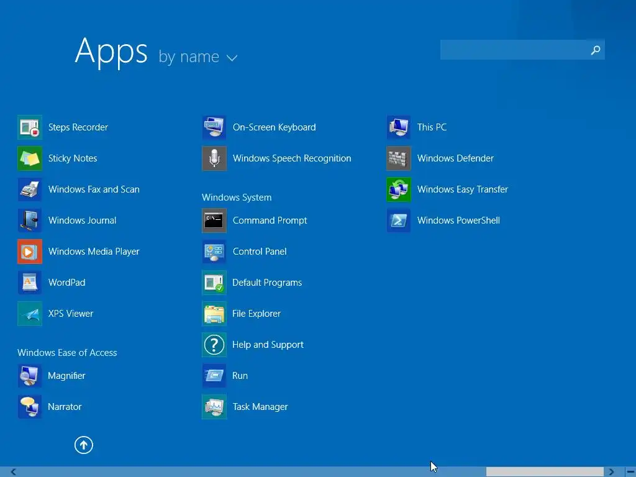Click the 'Default Programs' label
The width and height of the screenshot is (636, 477).
(267, 283)
